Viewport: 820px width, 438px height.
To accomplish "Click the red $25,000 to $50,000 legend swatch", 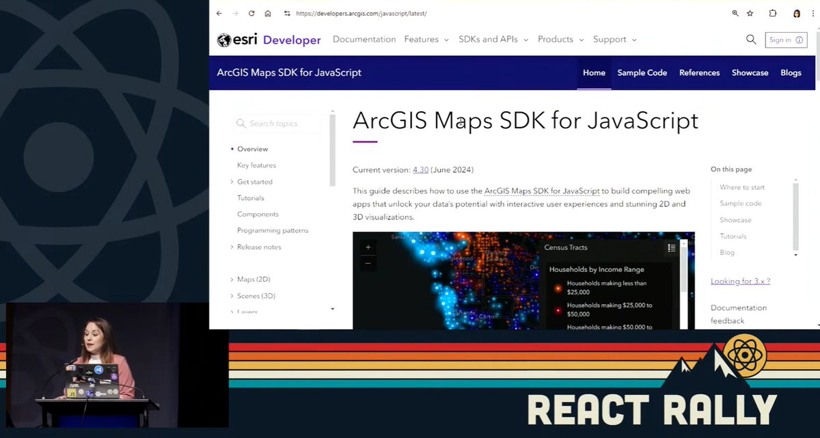I will (x=558, y=310).
